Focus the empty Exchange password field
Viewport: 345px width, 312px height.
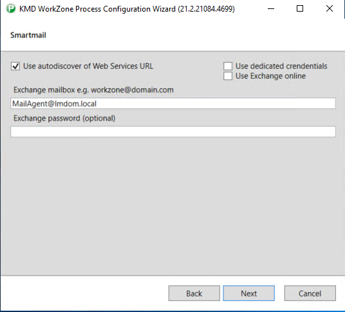(173, 132)
